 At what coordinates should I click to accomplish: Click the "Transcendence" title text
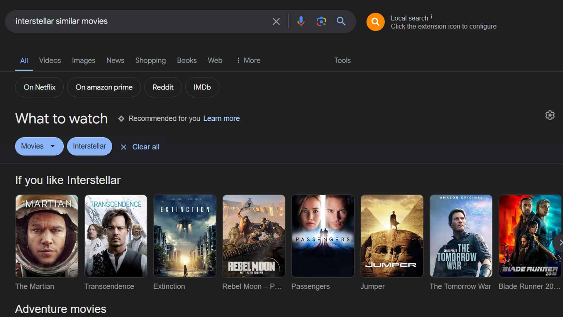click(x=109, y=286)
